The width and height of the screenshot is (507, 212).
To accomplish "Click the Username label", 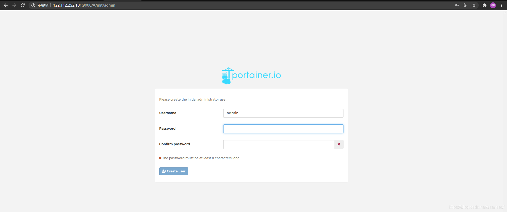I will (x=168, y=113).
